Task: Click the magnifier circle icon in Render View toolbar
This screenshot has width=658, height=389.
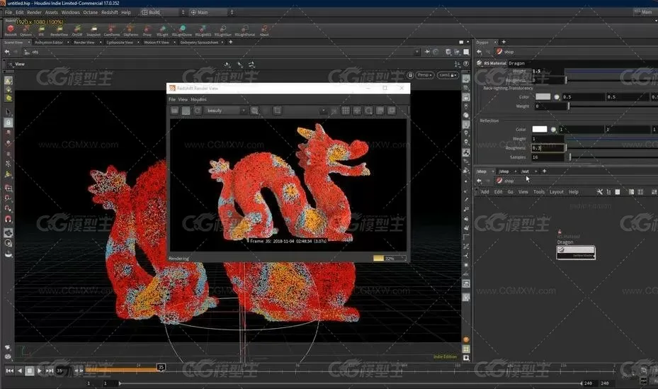Action: tap(368, 111)
